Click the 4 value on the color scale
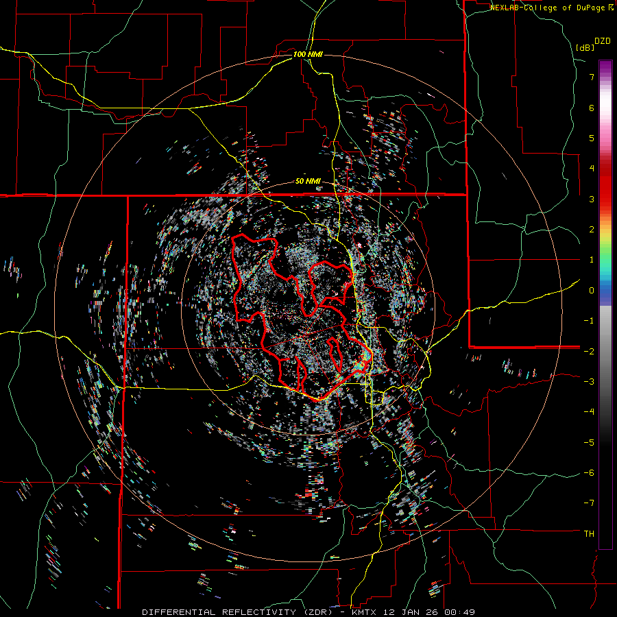 [x=592, y=169]
